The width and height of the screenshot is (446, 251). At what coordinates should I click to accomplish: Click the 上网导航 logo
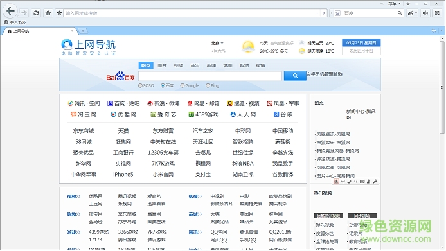89,47
